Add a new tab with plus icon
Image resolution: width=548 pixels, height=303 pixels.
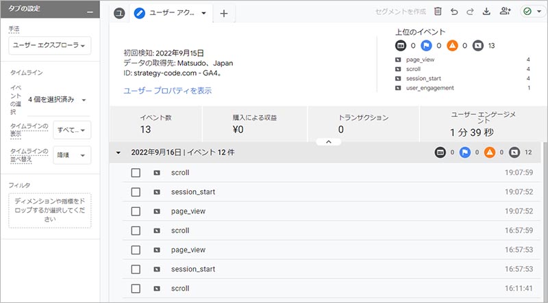coord(224,13)
